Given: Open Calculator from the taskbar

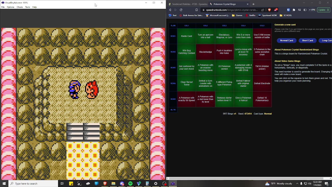Looking at the screenshot, I should pyautogui.click(x=147, y=184).
